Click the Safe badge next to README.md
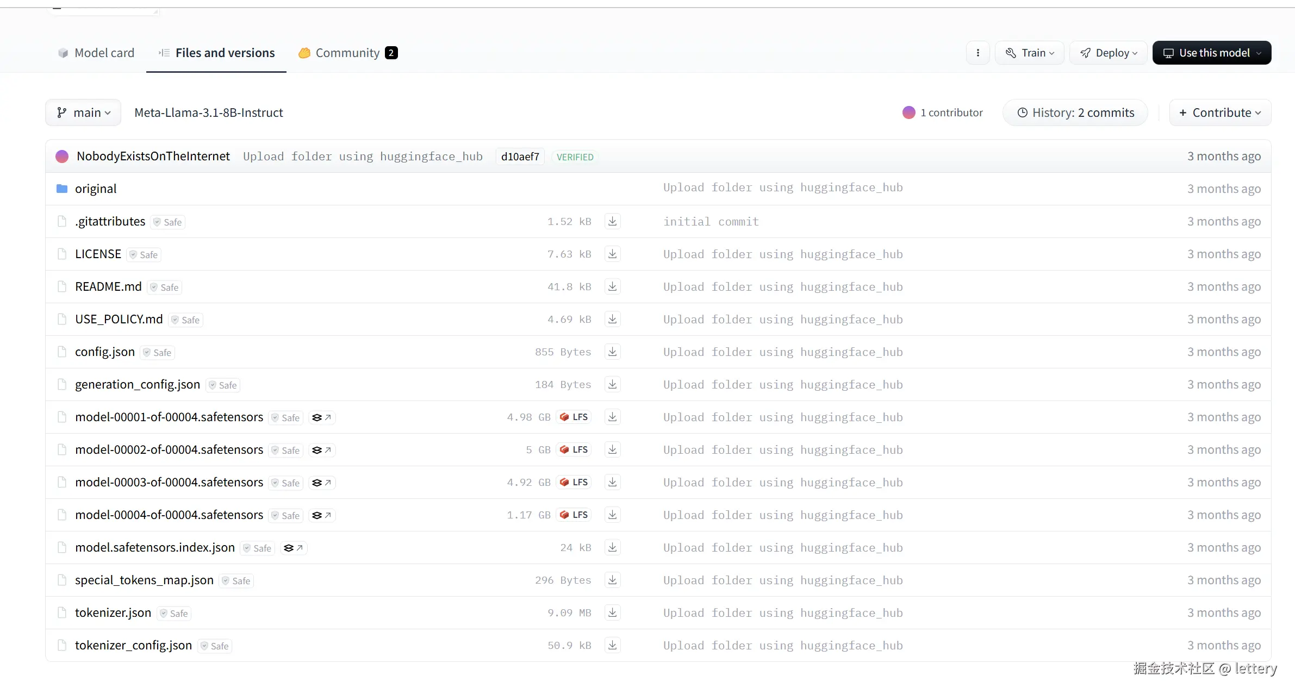 click(165, 287)
